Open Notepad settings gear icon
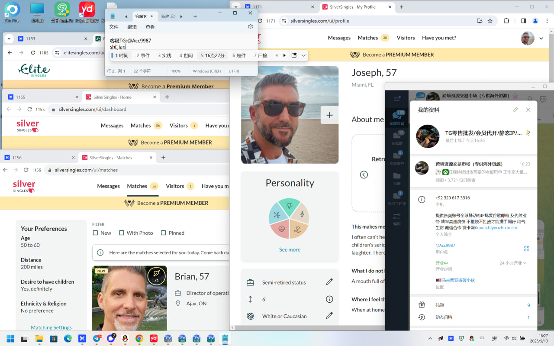 (x=250, y=27)
